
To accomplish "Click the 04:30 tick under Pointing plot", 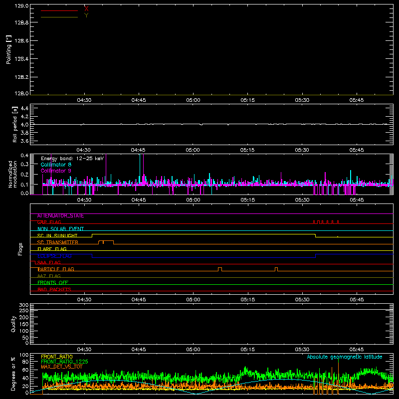I will [x=84, y=100].
